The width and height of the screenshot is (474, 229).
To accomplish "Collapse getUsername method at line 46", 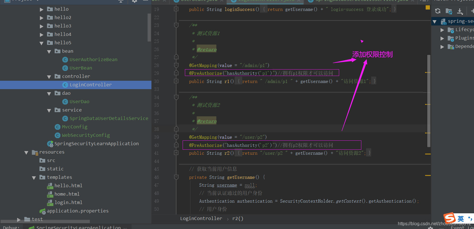I will [x=176, y=177].
